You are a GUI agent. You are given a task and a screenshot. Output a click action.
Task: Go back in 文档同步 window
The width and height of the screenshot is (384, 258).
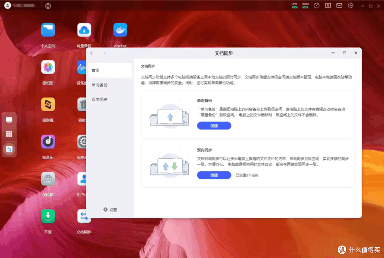pos(92,53)
